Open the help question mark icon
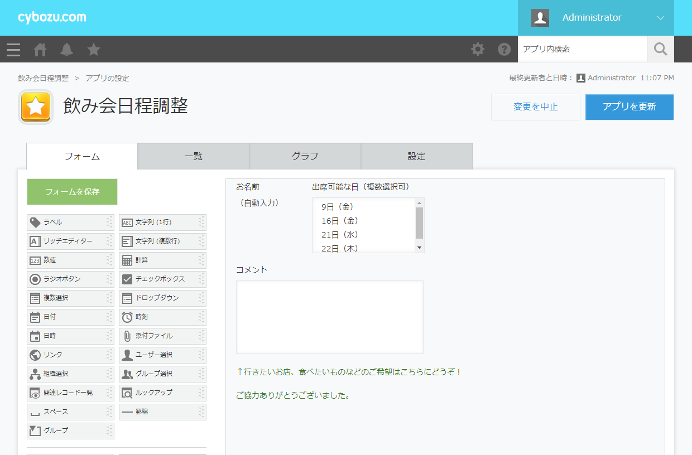Image resolution: width=692 pixels, height=455 pixels. (x=504, y=49)
